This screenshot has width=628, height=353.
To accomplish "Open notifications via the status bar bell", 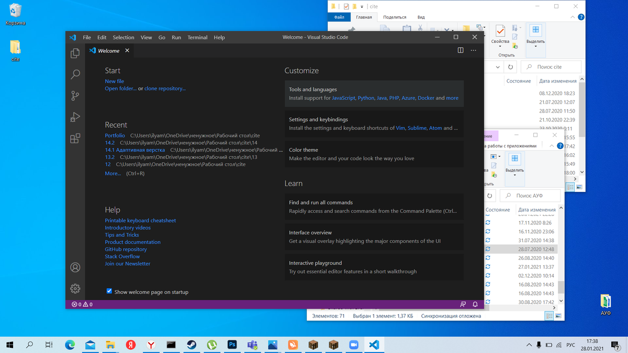I will coord(475,304).
